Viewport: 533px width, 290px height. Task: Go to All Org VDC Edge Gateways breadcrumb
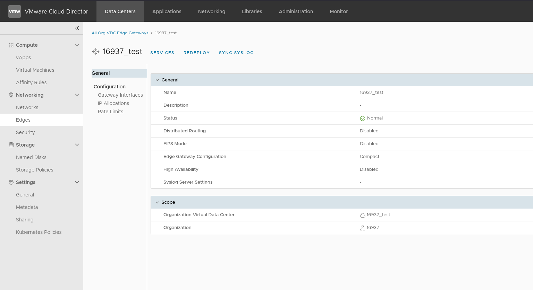click(120, 33)
